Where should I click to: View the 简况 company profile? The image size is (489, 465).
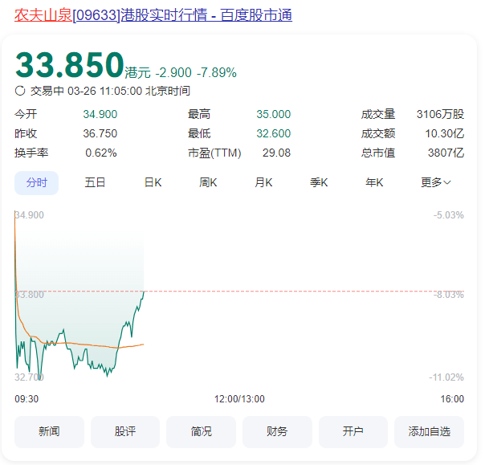(x=201, y=431)
